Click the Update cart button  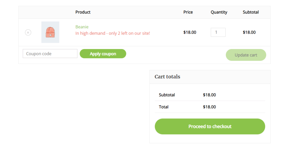click(x=246, y=55)
